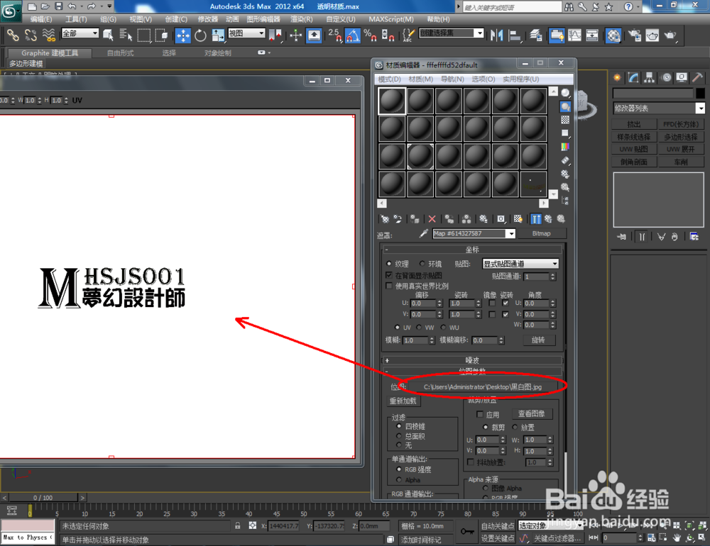The height and width of the screenshot is (546, 710).
Task: Open the 创建选择集 dropdown
Action: point(451,33)
